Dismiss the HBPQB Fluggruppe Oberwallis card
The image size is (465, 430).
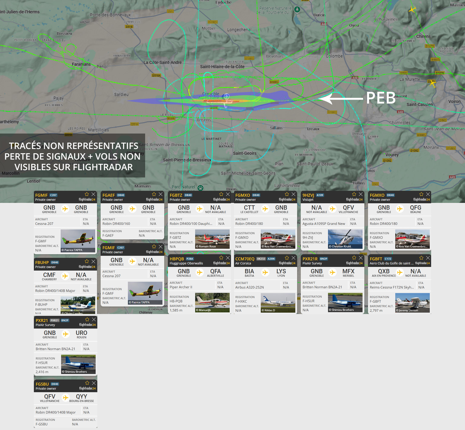pyautogui.click(x=228, y=258)
